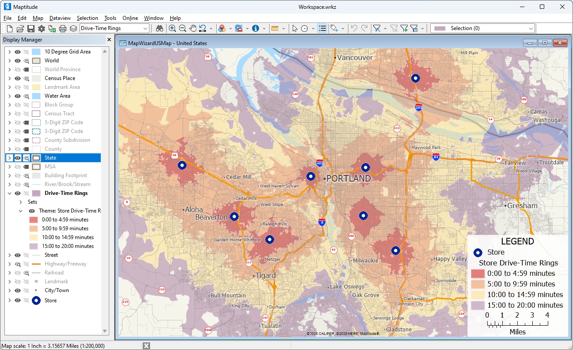573x350 pixels.
Task: Click the 15:00 to 20:00 minutes purple swatch
Action: (34, 246)
